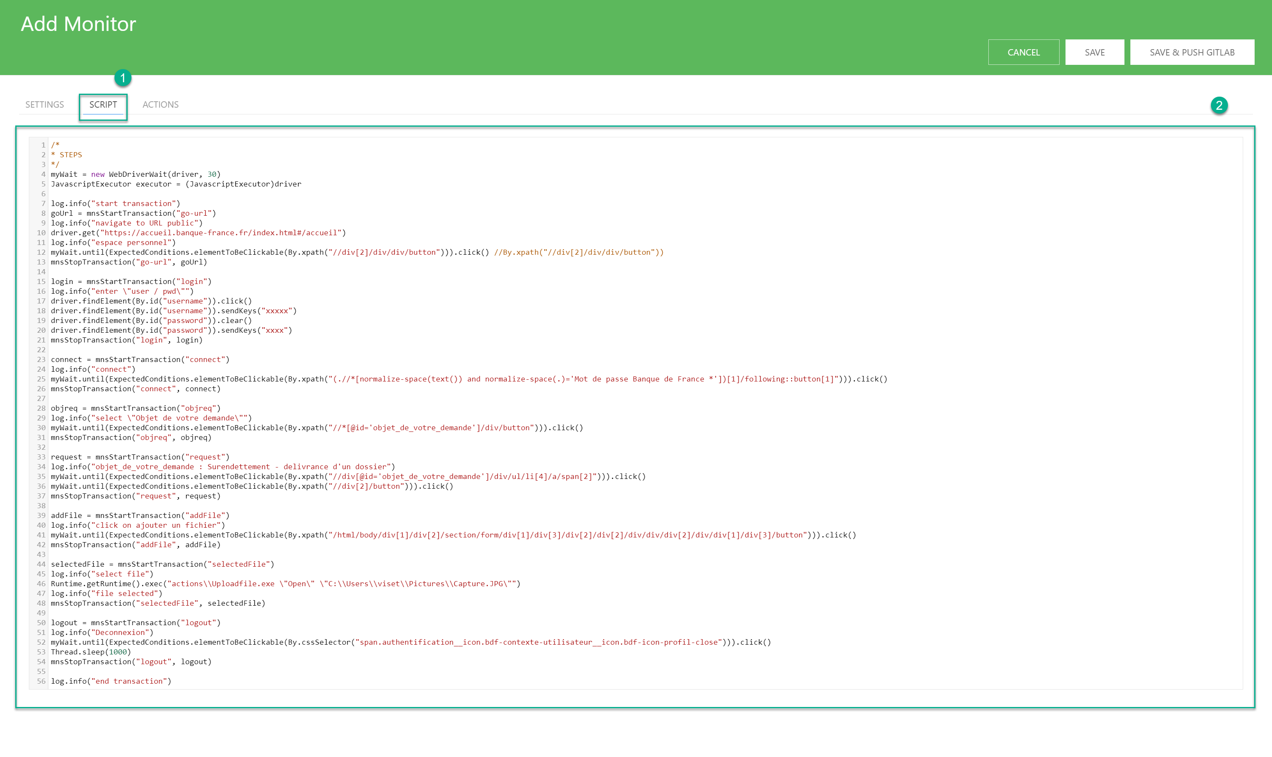The image size is (1272, 757).
Task: Click the By.cssSelector span.authentification line
Action: tap(411, 642)
